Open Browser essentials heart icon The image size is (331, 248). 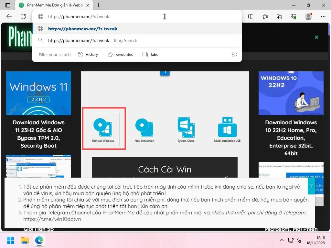click(x=294, y=16)
